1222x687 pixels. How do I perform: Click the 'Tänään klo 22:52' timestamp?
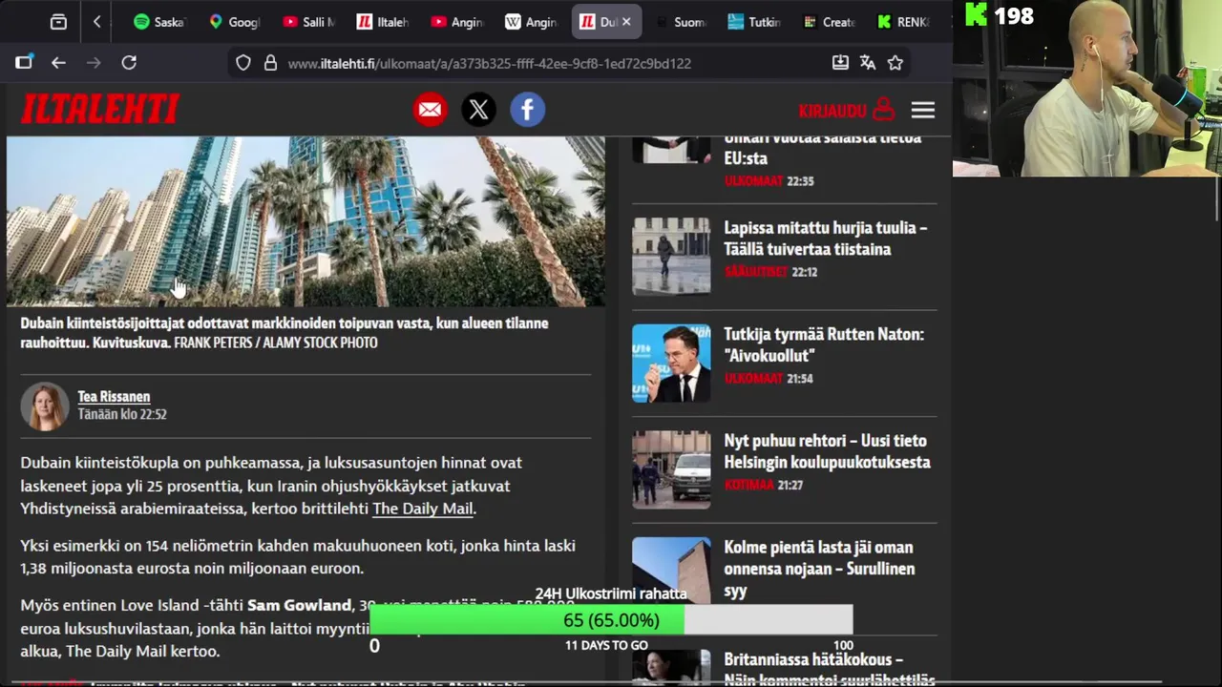click(122, 414)
